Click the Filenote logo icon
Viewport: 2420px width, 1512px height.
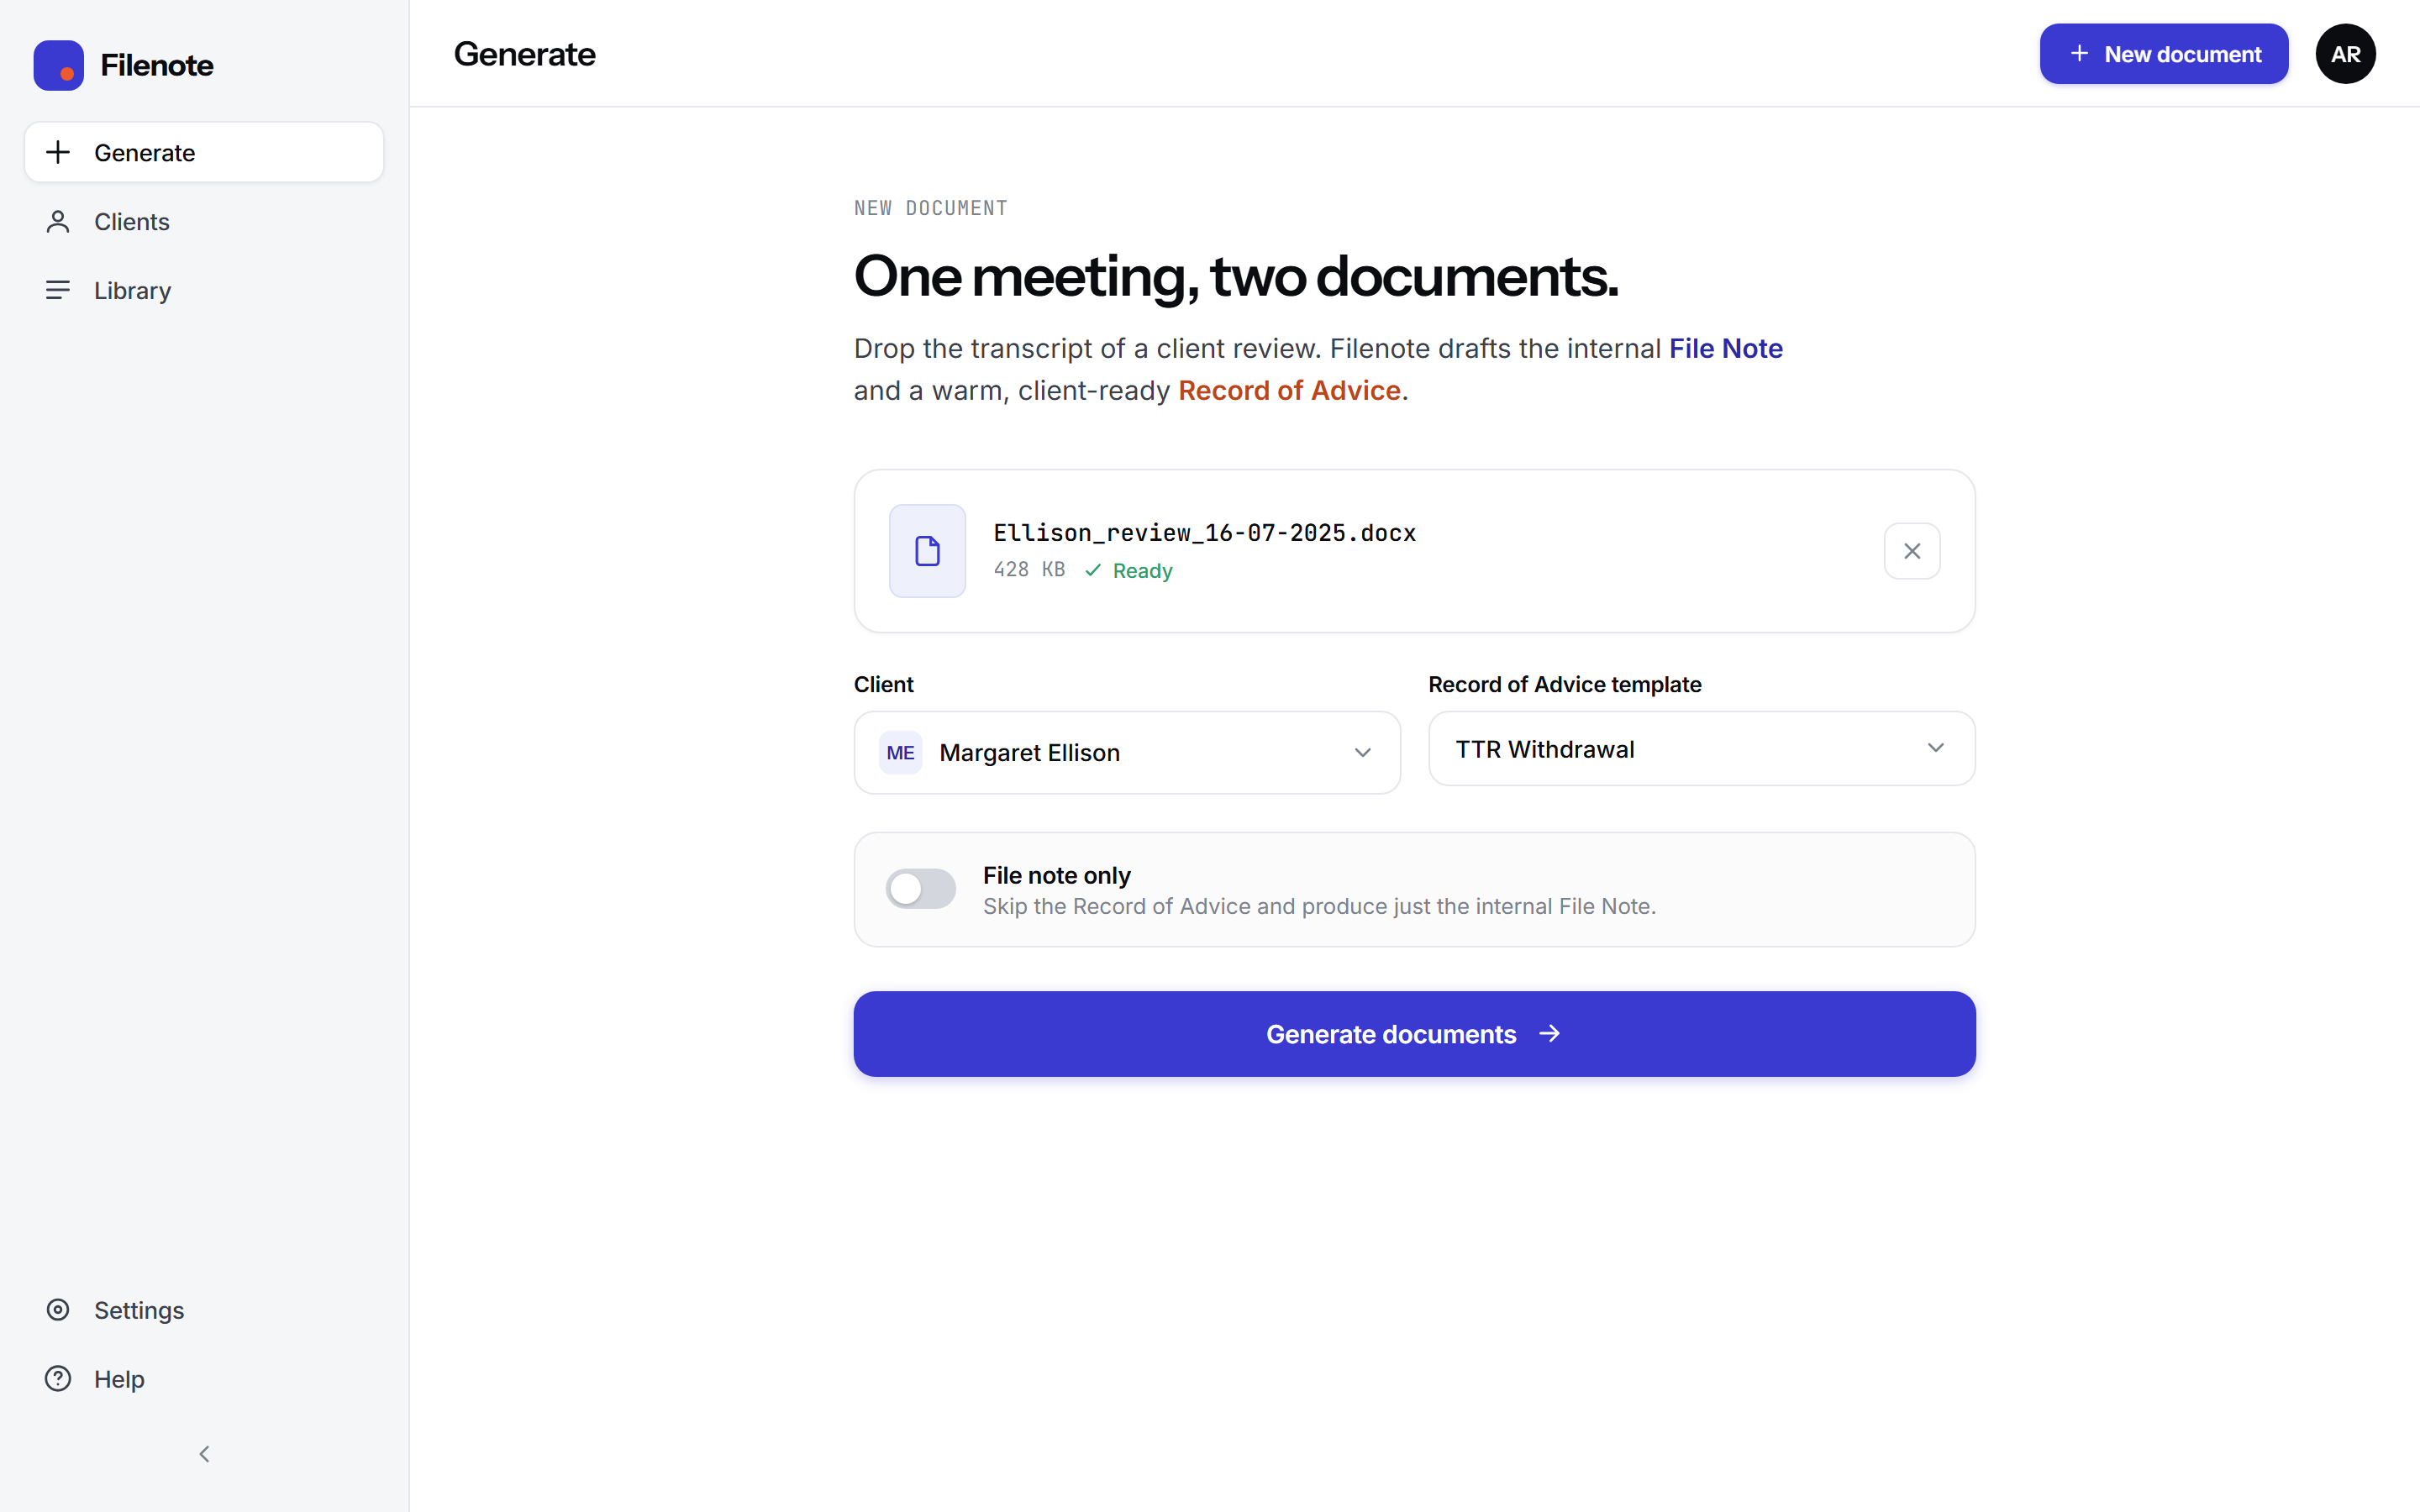click(58, 66)
